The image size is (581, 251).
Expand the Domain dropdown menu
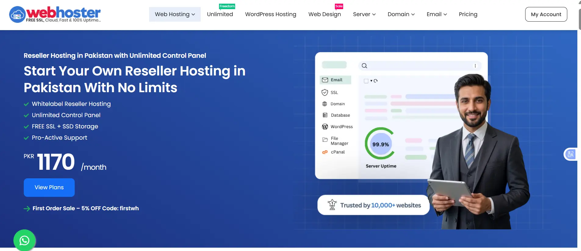coord(401,14)
